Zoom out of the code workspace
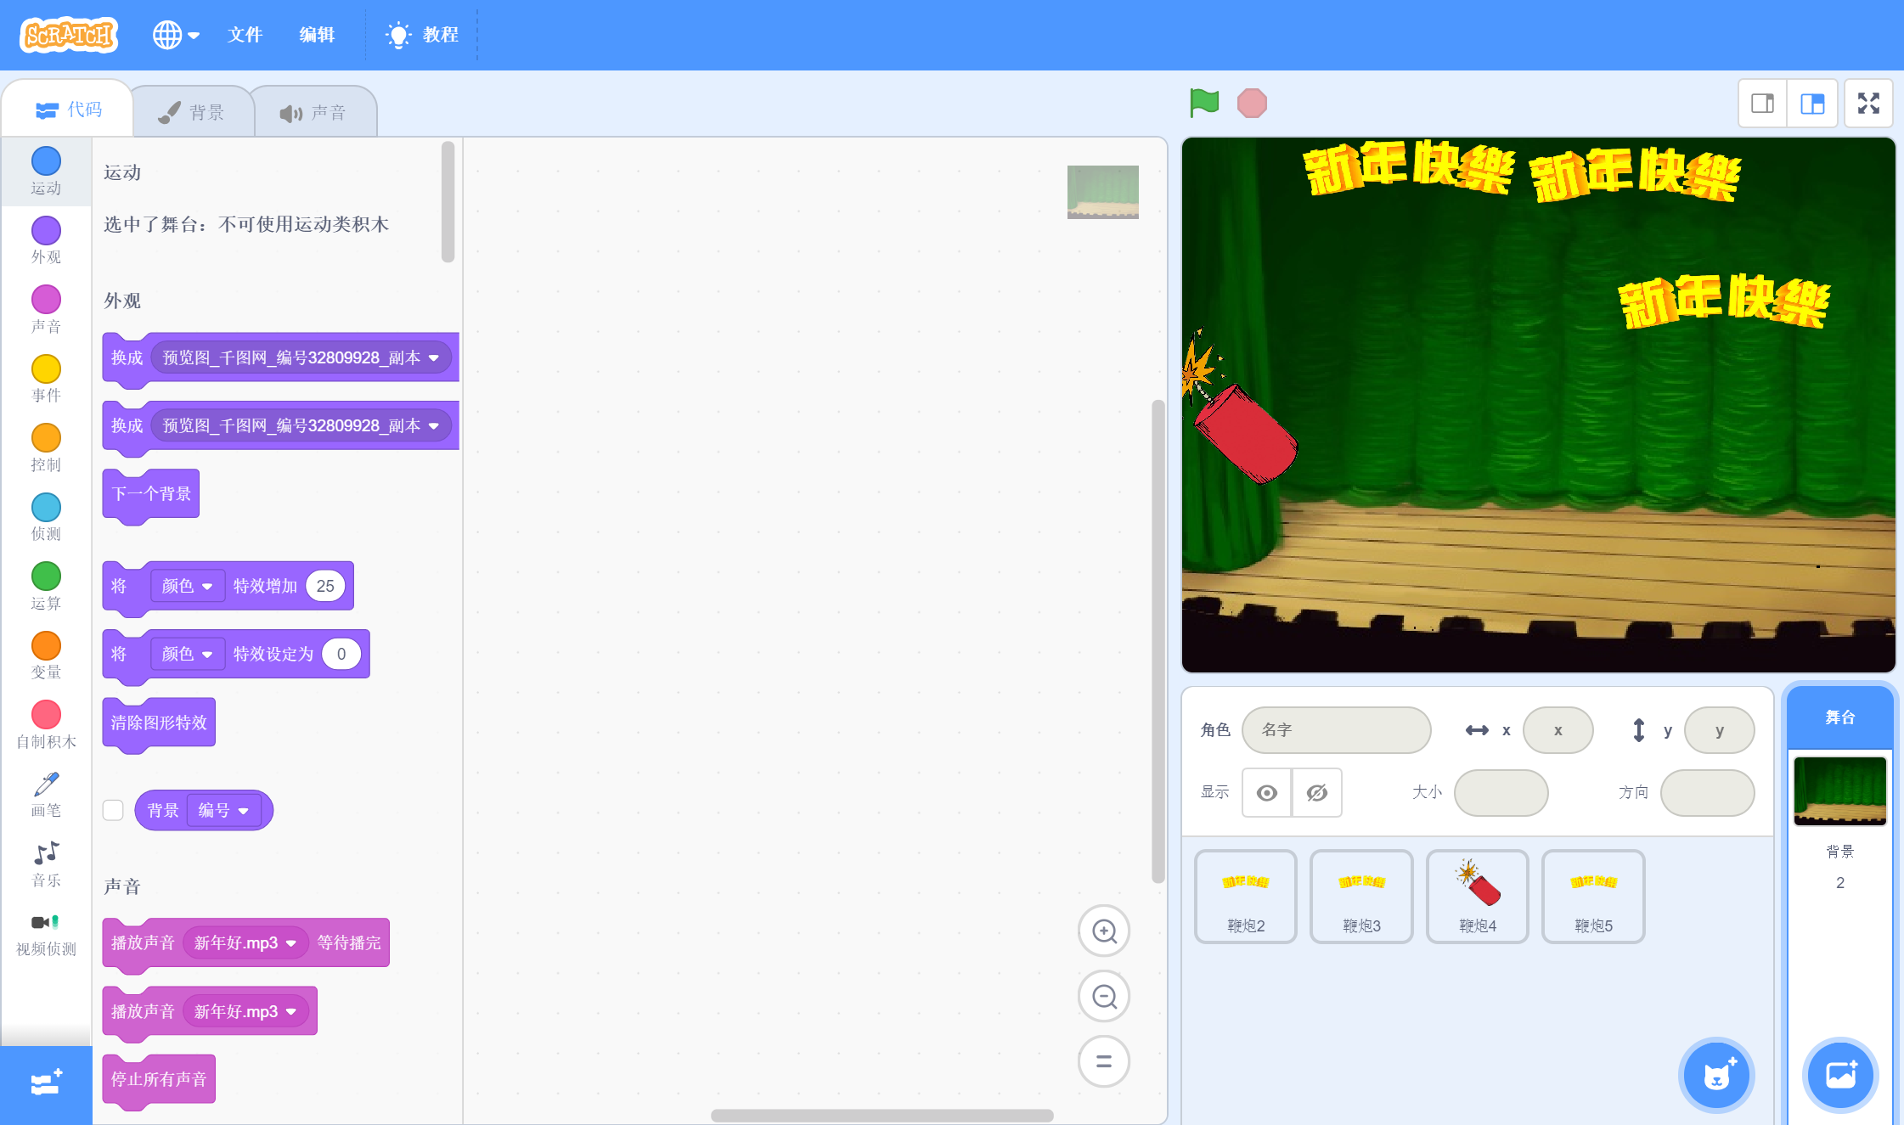The width and height of the screenshot is (1904, 1125). [1103, 996]
